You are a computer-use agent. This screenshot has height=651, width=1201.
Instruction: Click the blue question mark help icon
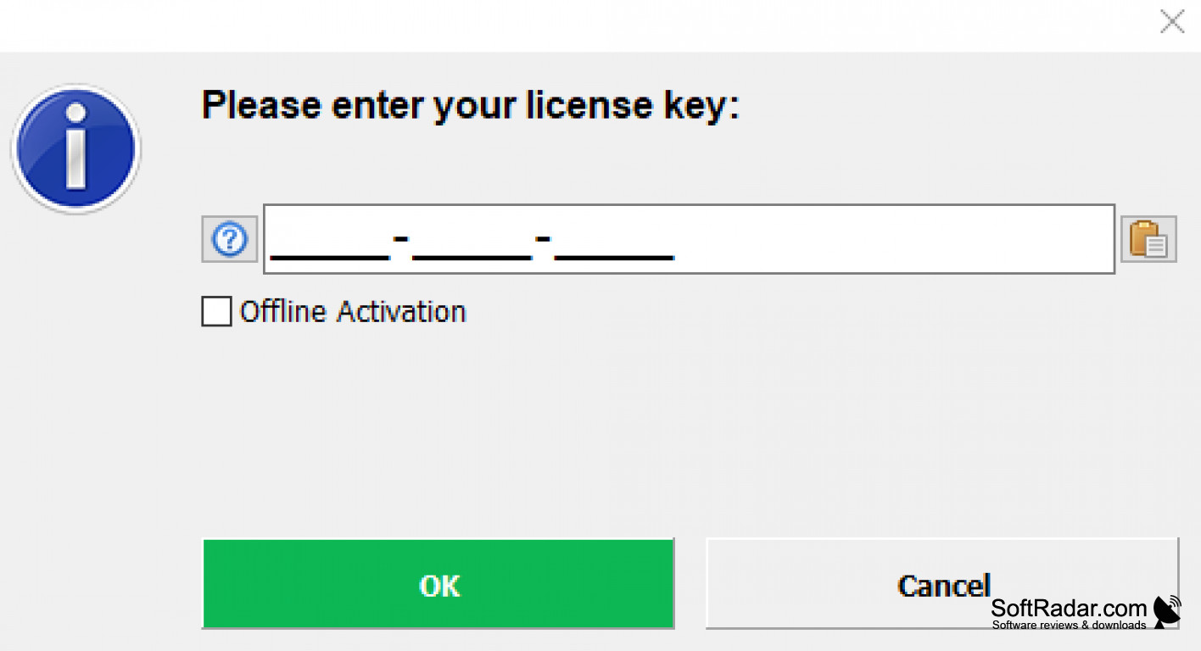click(229, 240)
